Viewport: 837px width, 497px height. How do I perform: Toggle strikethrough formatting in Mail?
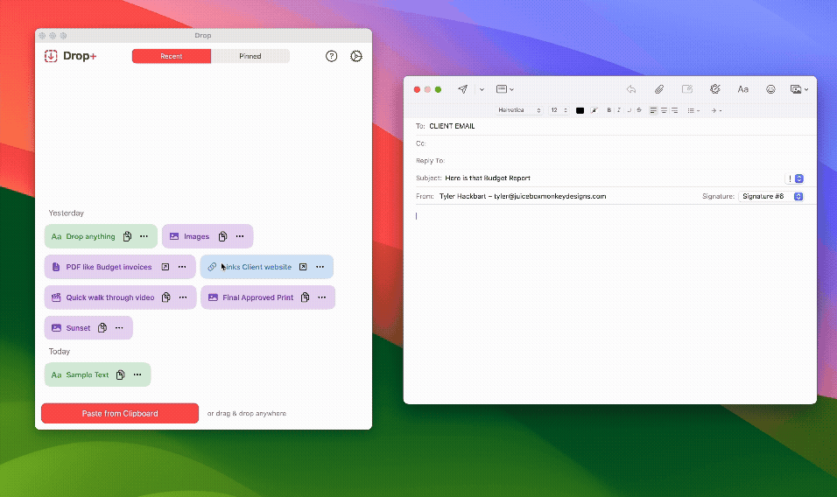coord(639,110)
